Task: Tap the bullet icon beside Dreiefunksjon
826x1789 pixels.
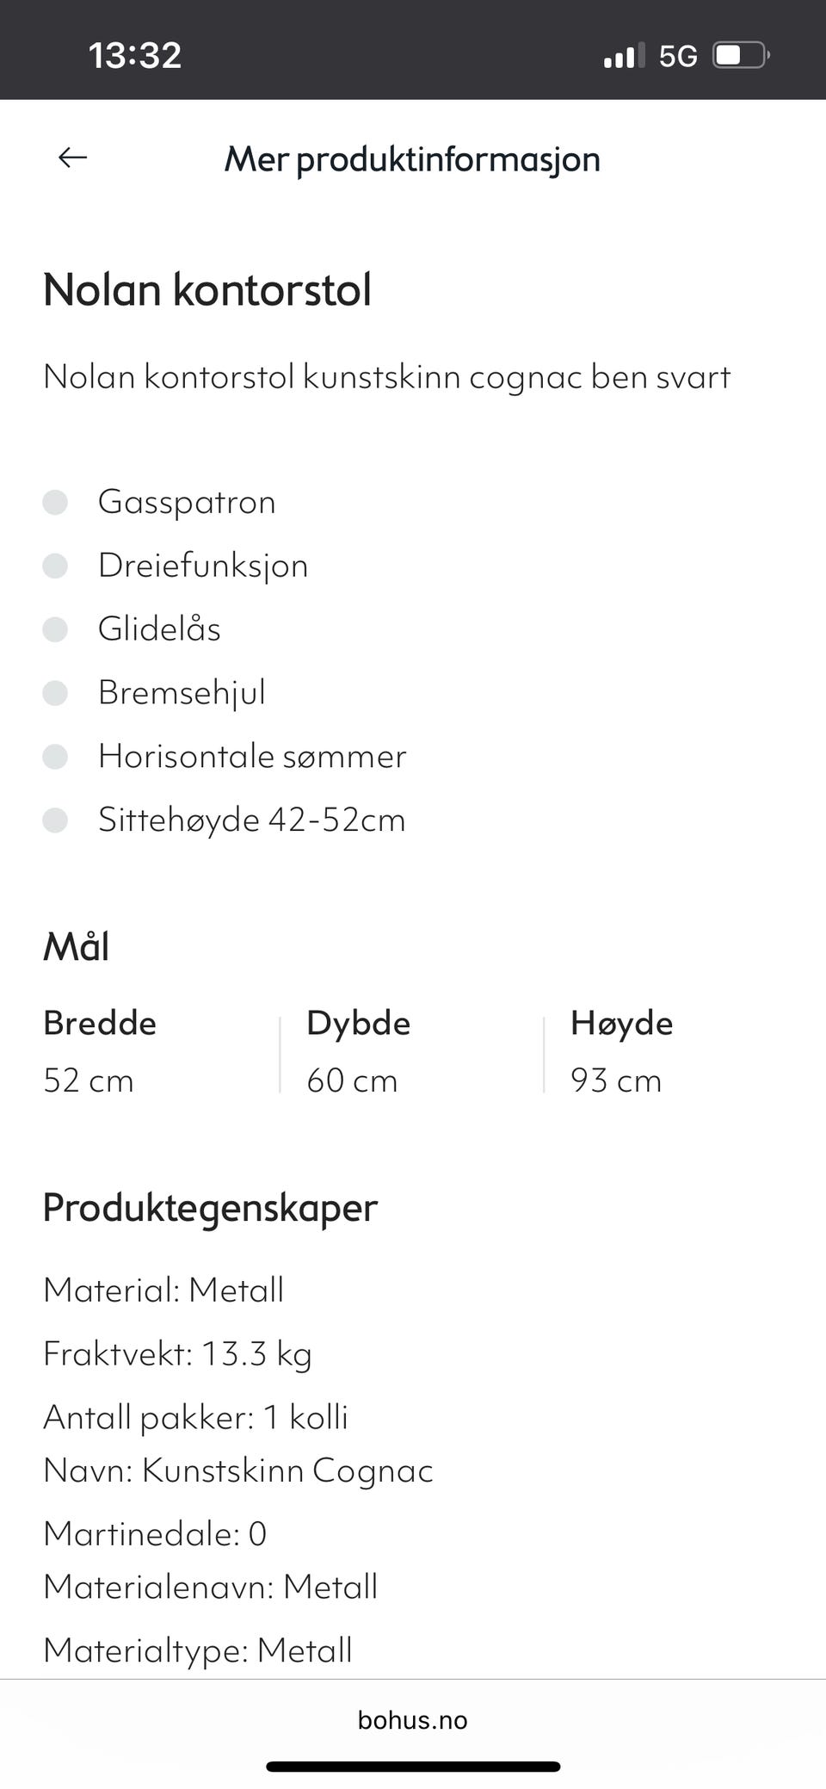Action: pyautogui.click(x=57, y=565)
